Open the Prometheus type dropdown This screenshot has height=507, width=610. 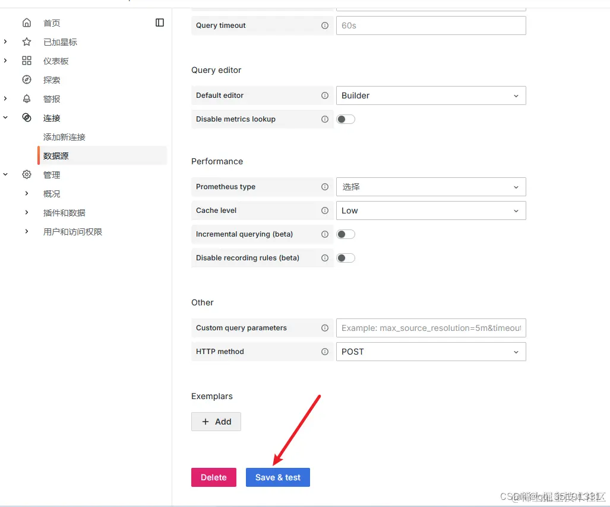coord(431,187)
